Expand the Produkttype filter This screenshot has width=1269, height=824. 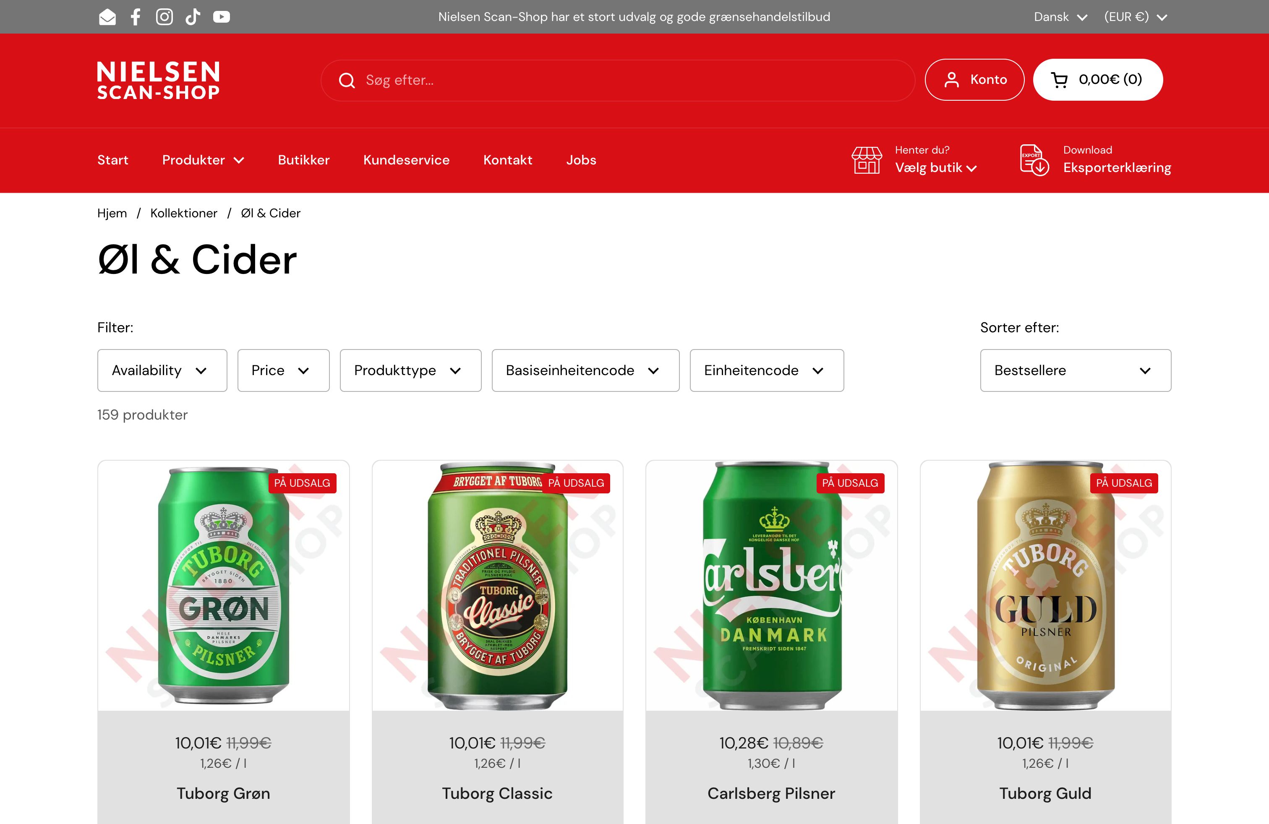[410, 370]
